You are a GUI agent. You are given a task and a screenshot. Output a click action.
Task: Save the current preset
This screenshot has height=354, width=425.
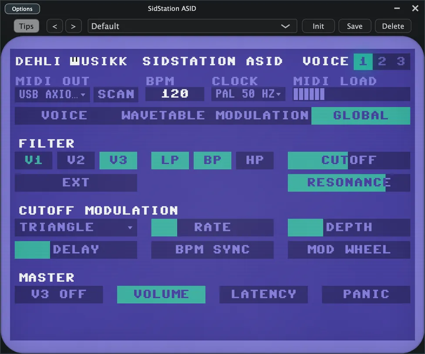pos(354,26)
